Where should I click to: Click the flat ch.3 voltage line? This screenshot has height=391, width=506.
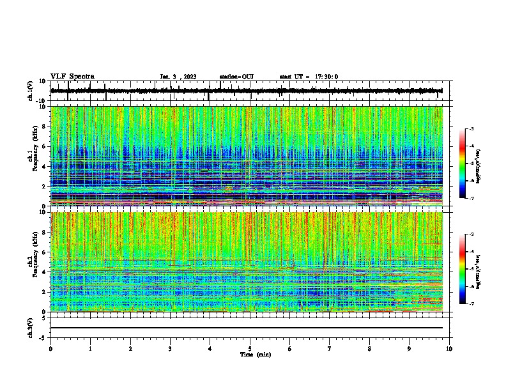(x=247, y=328)
